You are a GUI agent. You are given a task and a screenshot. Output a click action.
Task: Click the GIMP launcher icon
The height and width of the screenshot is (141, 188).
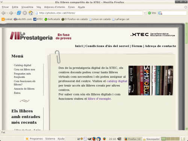coord(89,139)
